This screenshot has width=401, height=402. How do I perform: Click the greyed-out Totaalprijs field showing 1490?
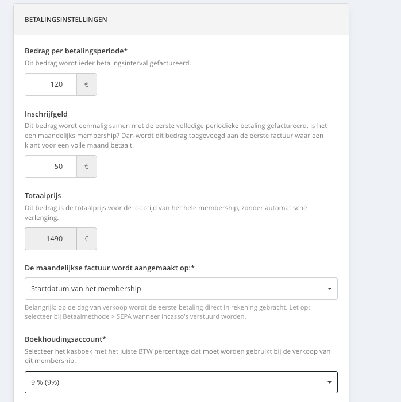pyautogui.click(x=51, y=239)
